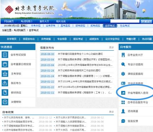Open the 自考业务大厅 building icon

click(x=123, y=55)
